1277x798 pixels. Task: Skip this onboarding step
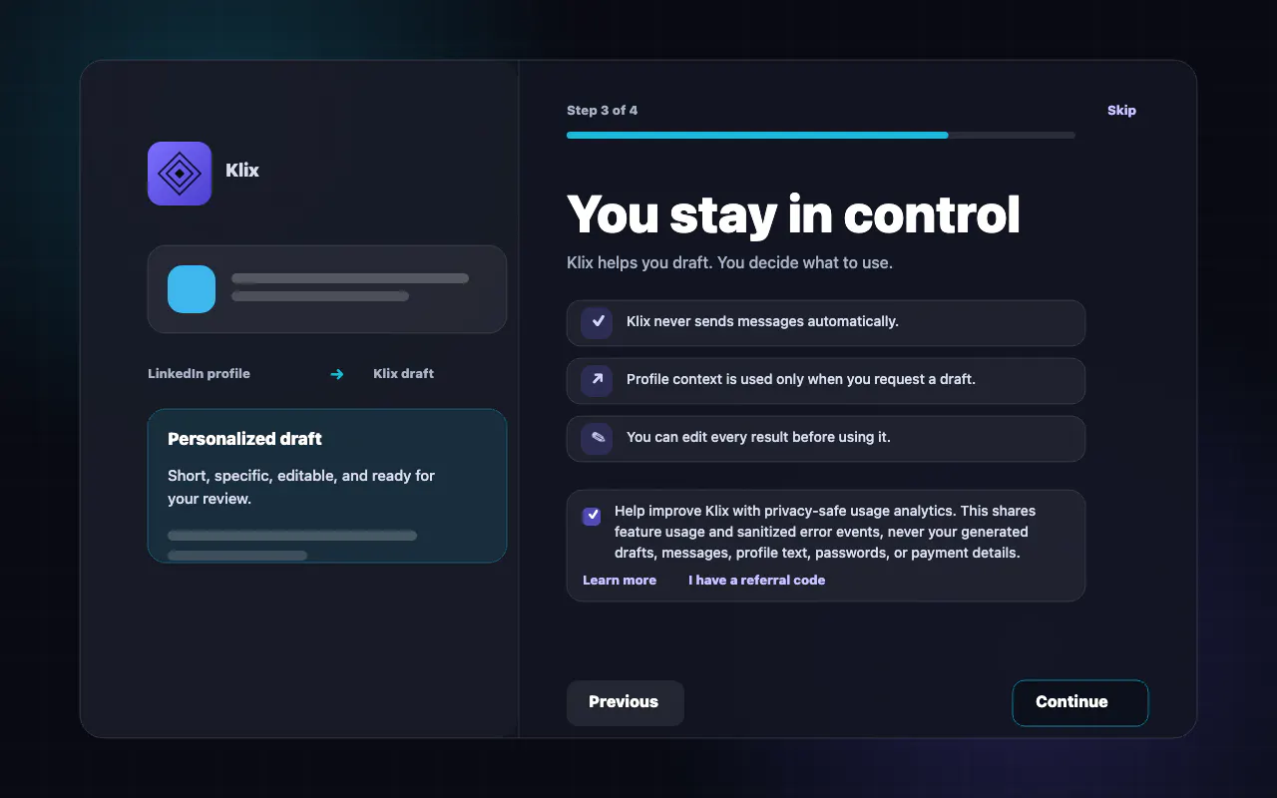[x=1121, y=111]
